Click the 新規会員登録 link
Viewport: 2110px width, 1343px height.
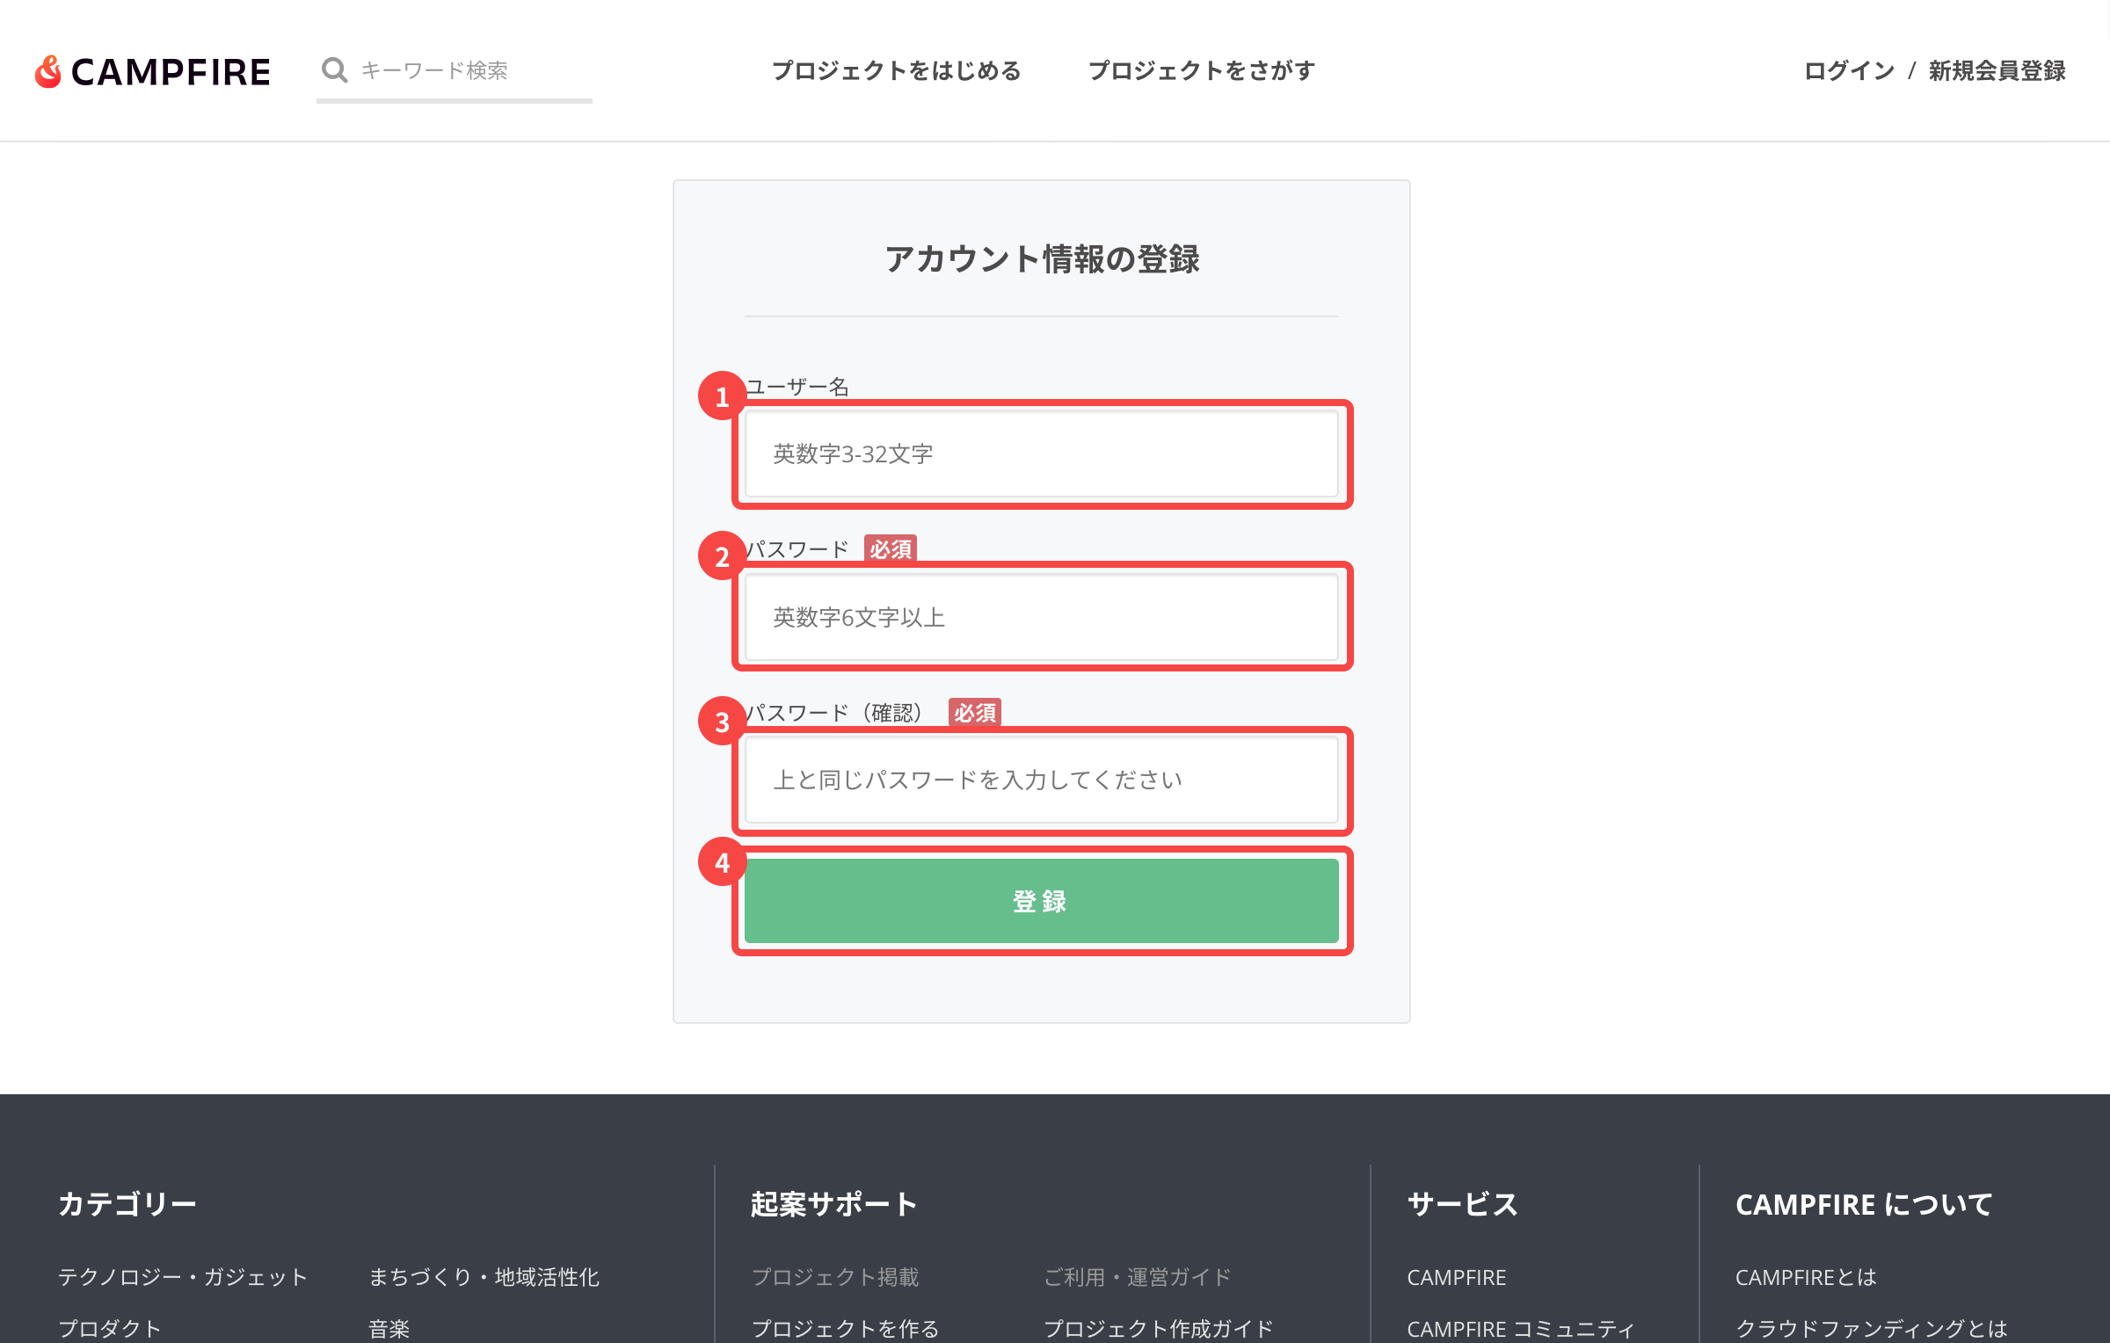[1997, 70]
